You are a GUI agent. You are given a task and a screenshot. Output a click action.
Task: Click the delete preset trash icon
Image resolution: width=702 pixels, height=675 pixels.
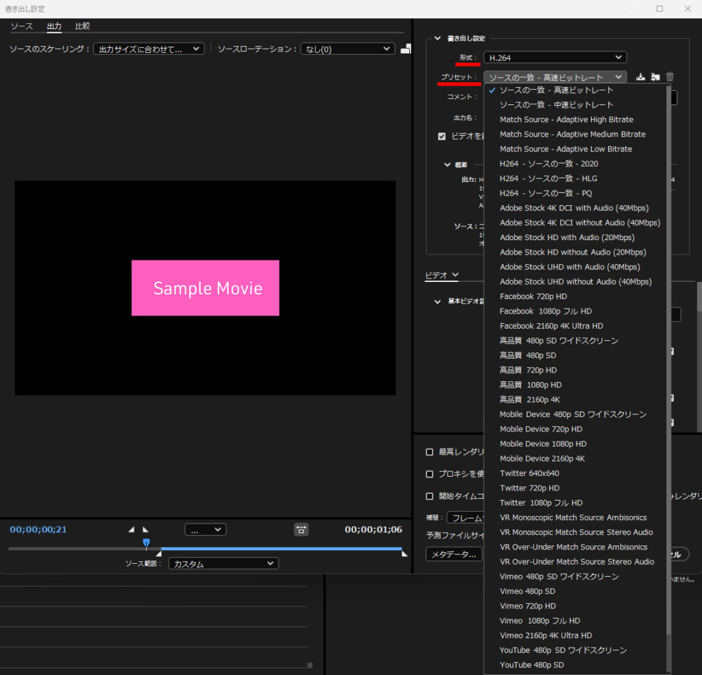coord(670,77)
